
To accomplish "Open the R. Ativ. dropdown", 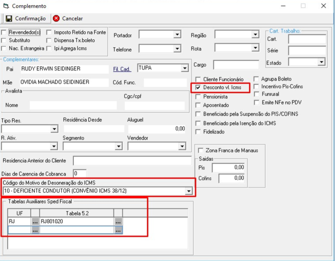I will pyautogui.click(x=54, y=147).
